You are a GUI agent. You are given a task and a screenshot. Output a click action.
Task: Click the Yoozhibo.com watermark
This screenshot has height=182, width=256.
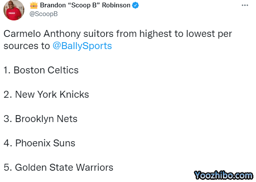click(223, 175)
